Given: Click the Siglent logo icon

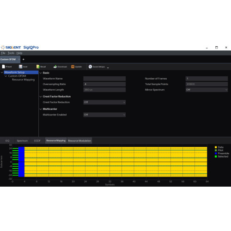Looking at the screenshot, I should (x=3, y=48).
